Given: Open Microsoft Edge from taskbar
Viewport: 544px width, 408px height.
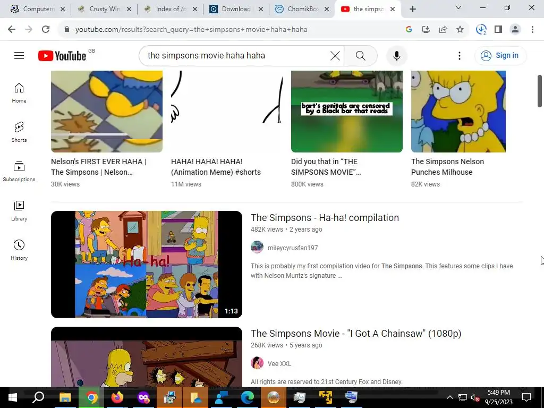Looking at the screenshot, I should pos(248,397).
